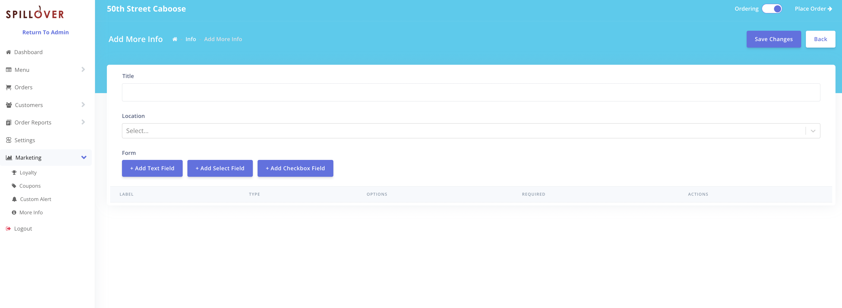Collapse the Marketing section chevron
This screenshot has width=842, height=308.
(x=84, y=158)
